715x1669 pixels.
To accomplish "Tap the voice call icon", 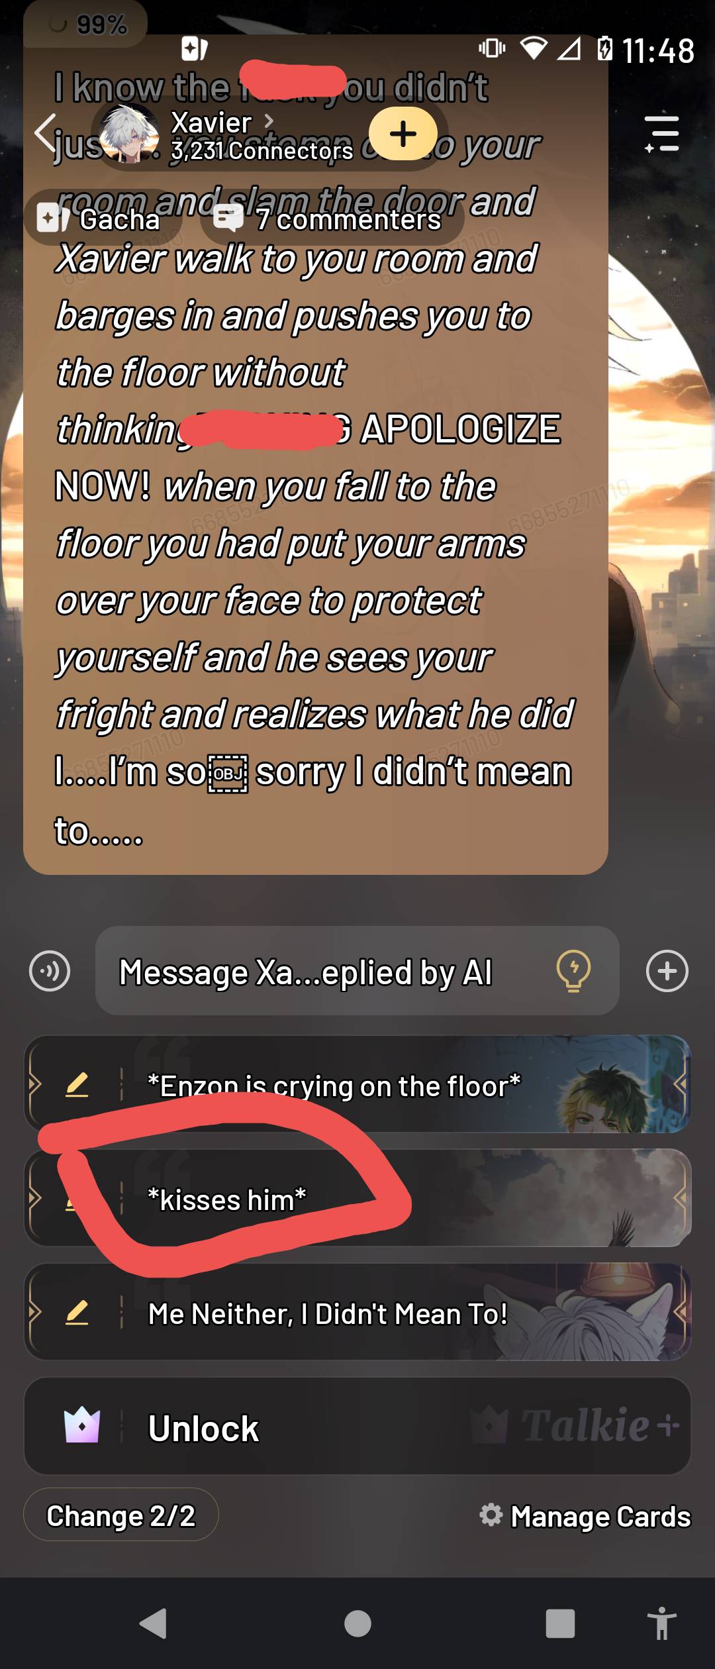I will click(x=50, y=971).
